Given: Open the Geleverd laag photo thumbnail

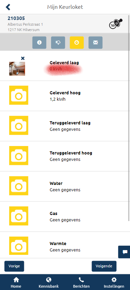Looking at the screenshot, I should click(x=17, y=69).
